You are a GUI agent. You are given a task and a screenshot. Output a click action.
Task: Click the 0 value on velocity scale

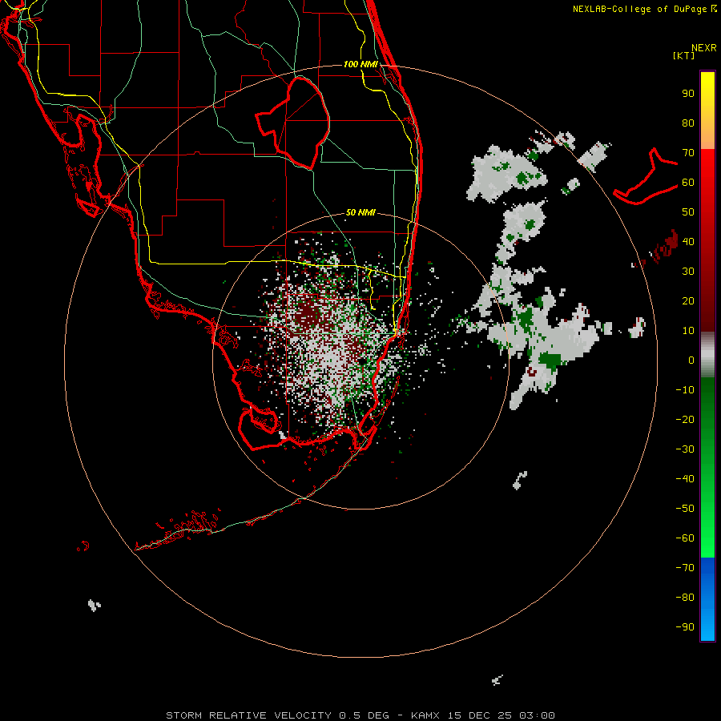[x=691, y=360]
